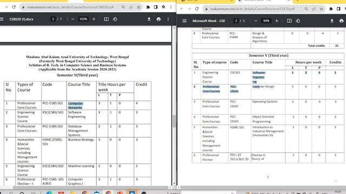Download the Microsoft Word - CSE PDF
This screenshot has width=346, height=194.
click(332, 21)
